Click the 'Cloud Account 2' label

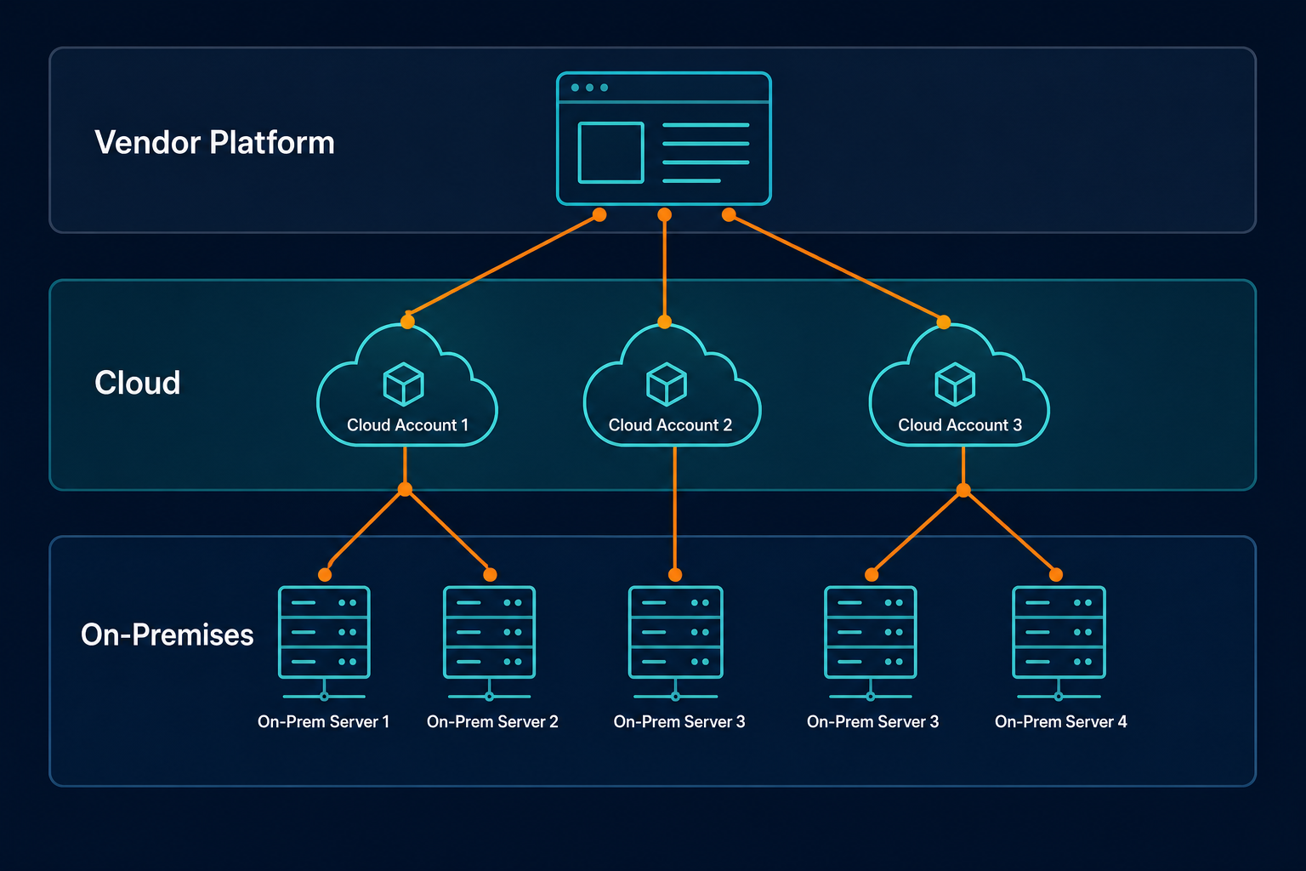[670, 424]
